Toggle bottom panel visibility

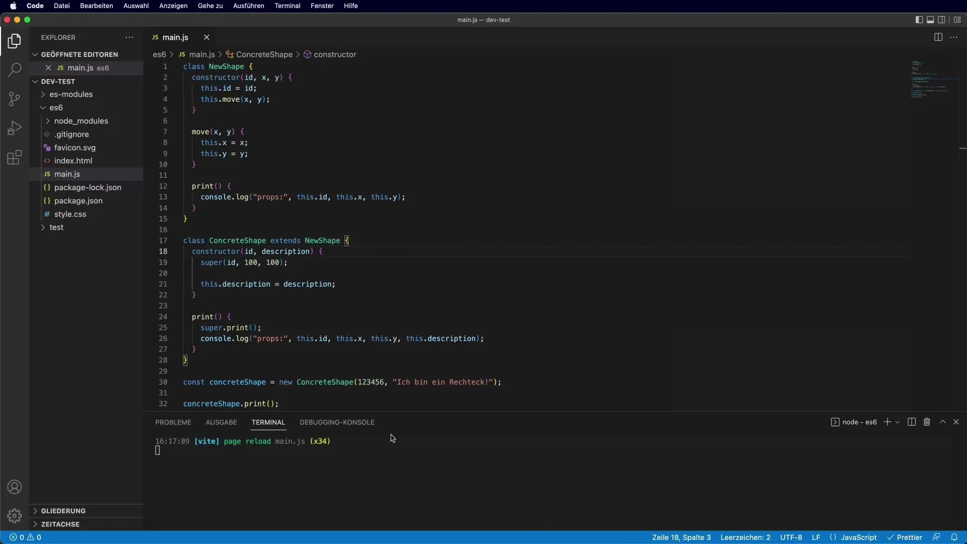[x=930, y=20]
